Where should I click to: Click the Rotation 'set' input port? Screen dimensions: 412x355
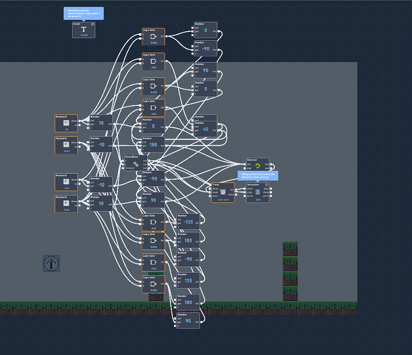pos(245,164)
